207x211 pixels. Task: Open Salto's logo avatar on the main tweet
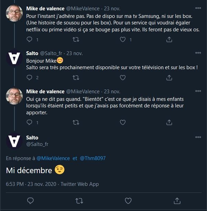(x=14, y=141)
